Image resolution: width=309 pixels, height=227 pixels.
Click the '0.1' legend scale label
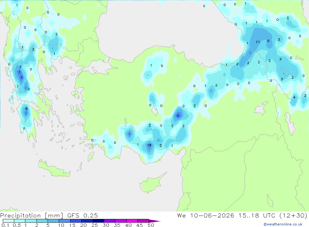pos(5,225)
